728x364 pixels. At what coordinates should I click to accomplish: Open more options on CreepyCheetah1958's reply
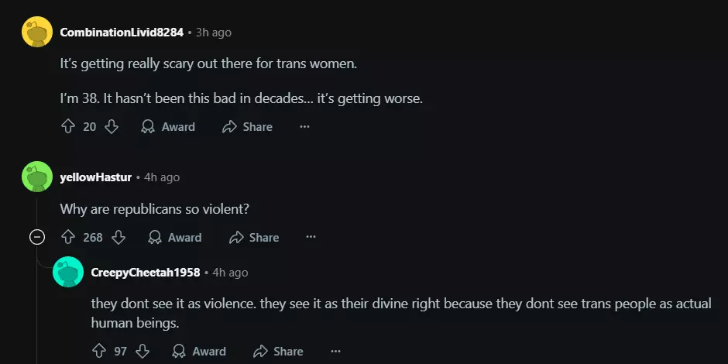tap(335, 351)
